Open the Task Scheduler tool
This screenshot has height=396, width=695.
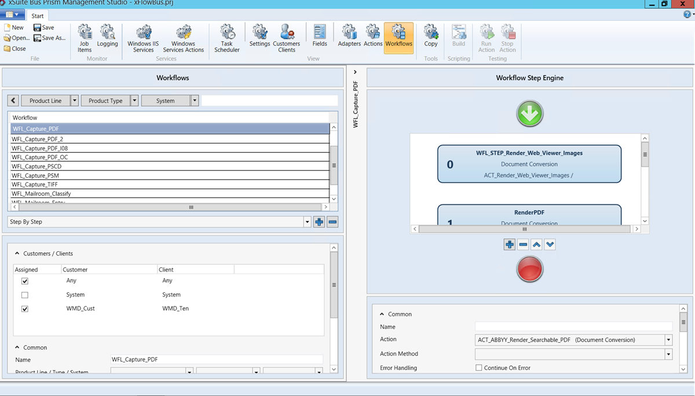(x=226, y=37)
